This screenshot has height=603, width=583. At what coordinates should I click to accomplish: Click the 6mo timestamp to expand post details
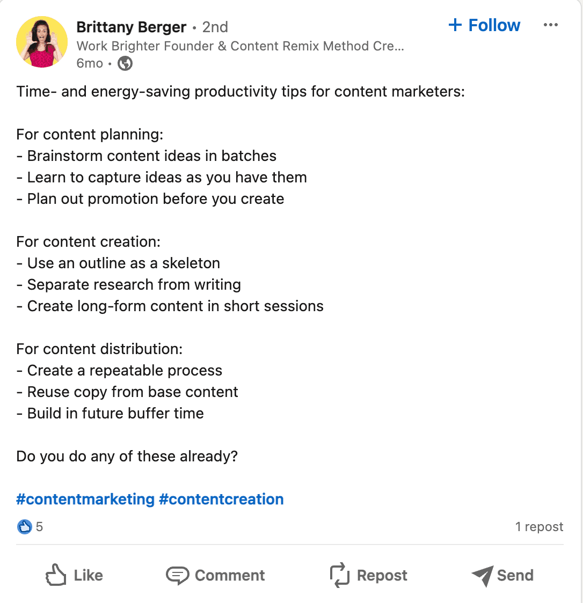coord(89,63)
